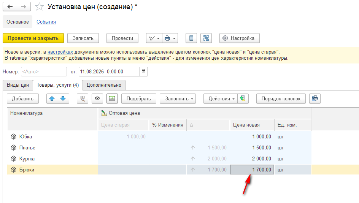Click Платье new price 1 500,00
The width and height of the screenshot is (359, 203).
coord(262,147)
